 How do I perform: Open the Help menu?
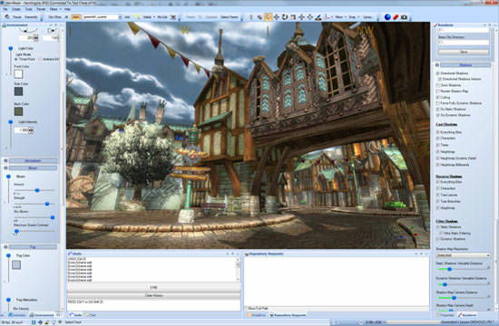pos(67,9)
